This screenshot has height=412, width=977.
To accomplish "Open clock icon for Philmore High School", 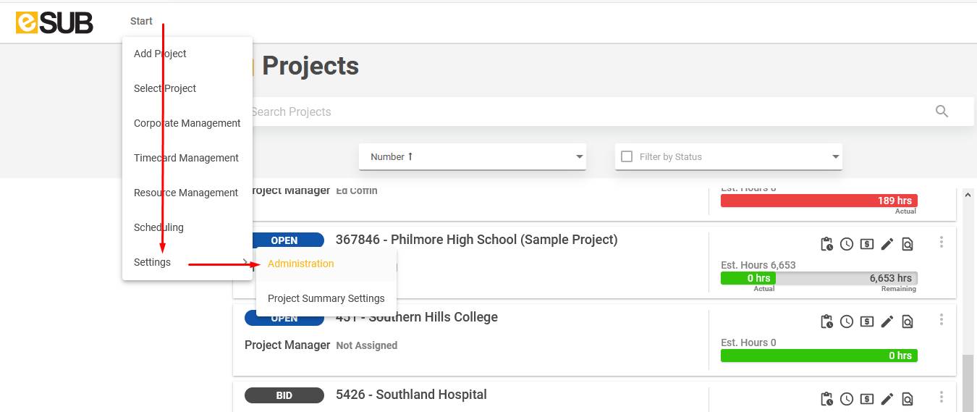I will pyautogui.click(x=847, y=244).
